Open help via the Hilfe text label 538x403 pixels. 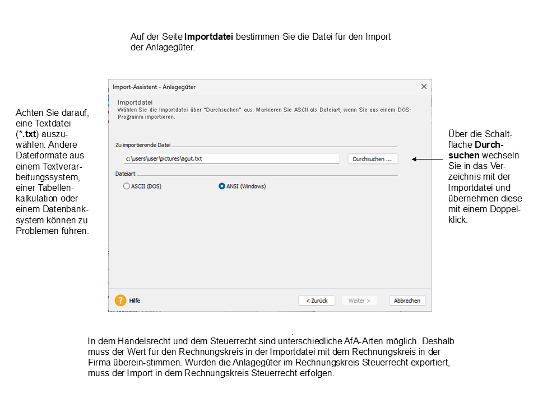(135, 301)
